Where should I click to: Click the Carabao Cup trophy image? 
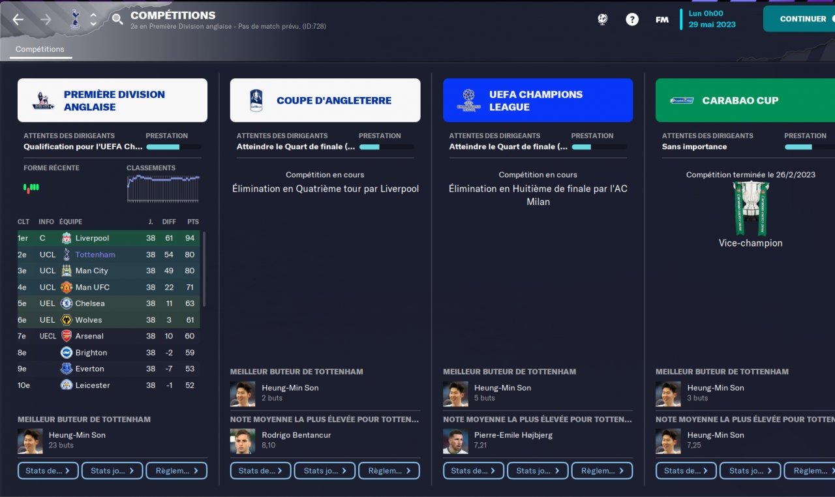point(750,208)
